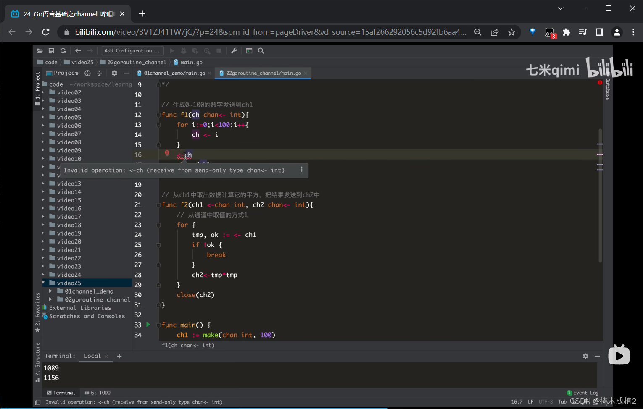Toggle fold marker on line 21 func f2

click(158, 205)
